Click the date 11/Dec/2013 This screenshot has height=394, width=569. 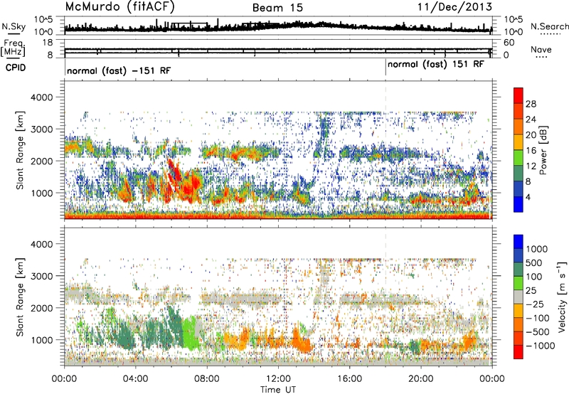[x=454, y=6]
